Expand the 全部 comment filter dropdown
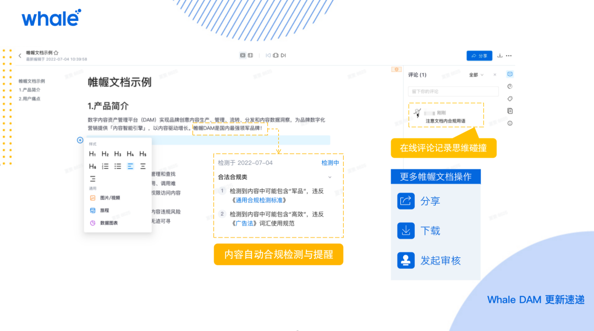Screen dimensions: 594x331 point(476,75)
